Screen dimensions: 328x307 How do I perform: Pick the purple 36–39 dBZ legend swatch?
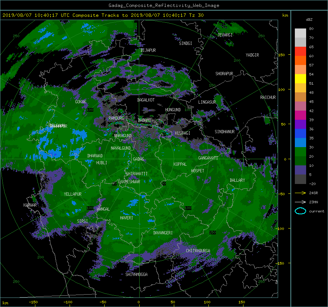click(300, 124)
